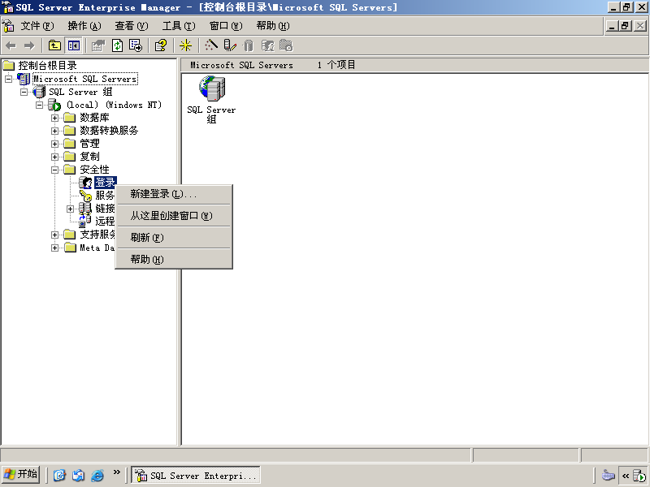Choose 刷新(F) from context menu

[174, 237]
